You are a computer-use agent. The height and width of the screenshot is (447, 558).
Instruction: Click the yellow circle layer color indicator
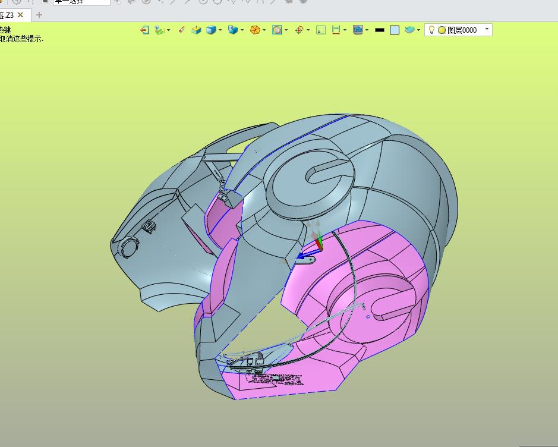tap(442, 30)
